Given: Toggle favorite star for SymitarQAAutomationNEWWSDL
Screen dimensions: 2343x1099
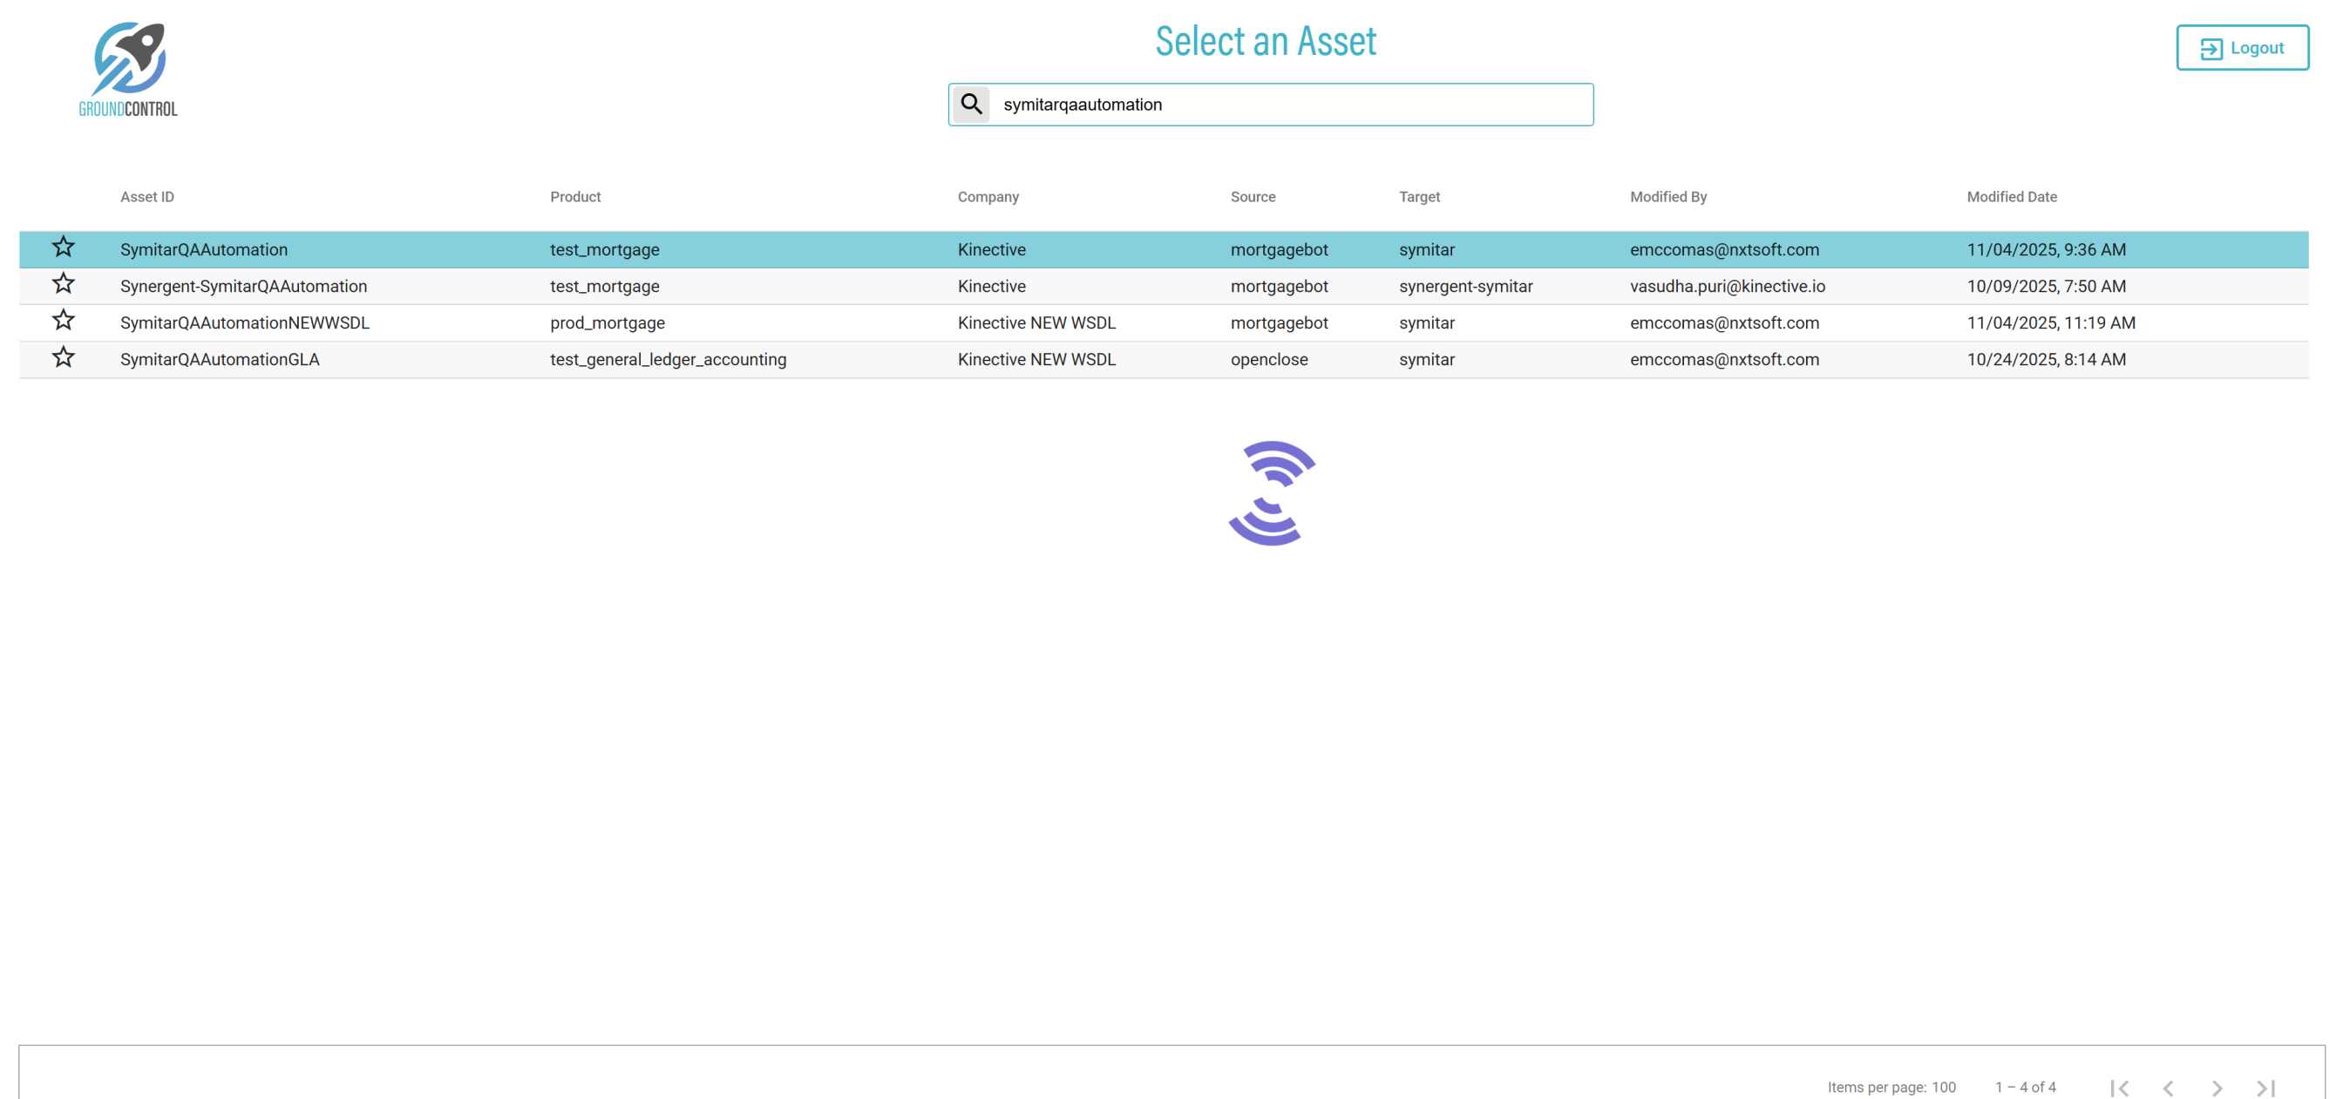Looking at the screenshot, I should pyautogui.click(x=63, y=320).
